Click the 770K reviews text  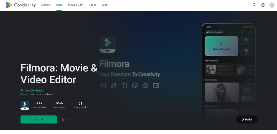click(39, 107)
